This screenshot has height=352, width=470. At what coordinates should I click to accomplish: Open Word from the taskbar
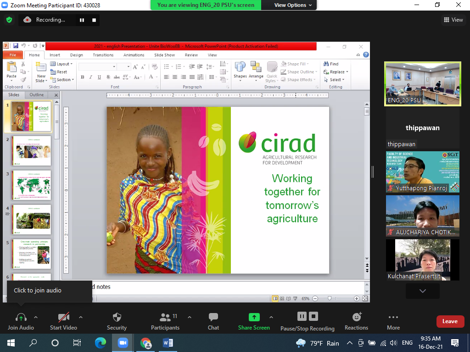pos(168,343)
